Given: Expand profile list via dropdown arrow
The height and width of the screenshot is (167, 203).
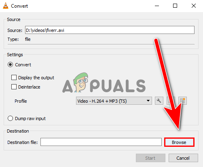Looking at the screenshot, I should point(148,101).
